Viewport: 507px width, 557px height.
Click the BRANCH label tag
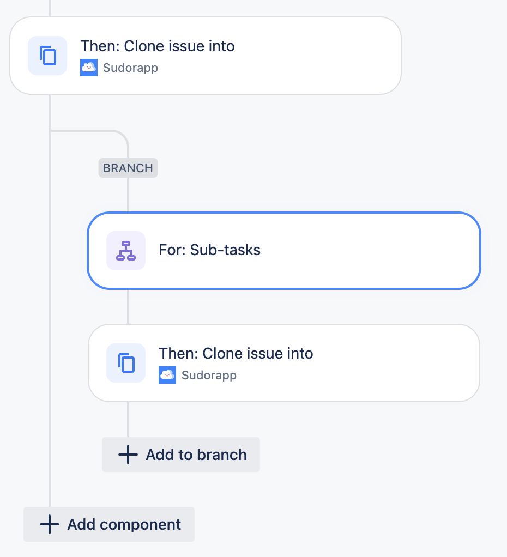(128, 168)
